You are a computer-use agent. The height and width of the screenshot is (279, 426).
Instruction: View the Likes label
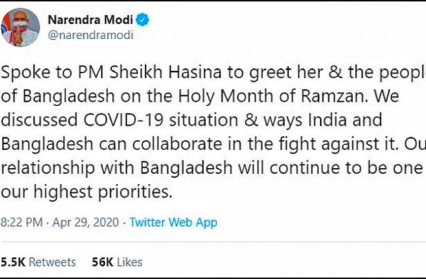(x=129, y=262)
